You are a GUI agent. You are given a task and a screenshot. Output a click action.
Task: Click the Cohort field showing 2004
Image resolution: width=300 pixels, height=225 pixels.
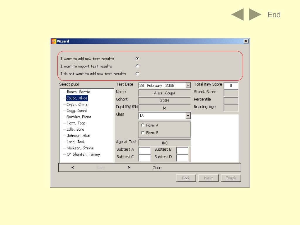[165, 101]
